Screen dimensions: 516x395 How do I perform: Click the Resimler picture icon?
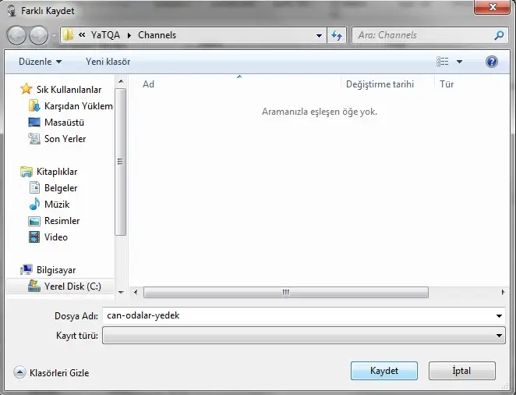(x=34, y=221)
